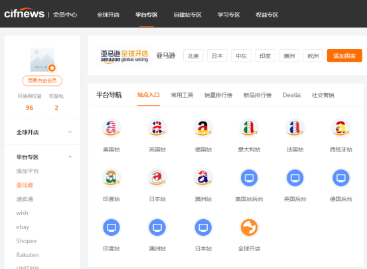Screen dimensions: 367x269
Task: Click the cifnews logo
Action: [x=25, y=13]
